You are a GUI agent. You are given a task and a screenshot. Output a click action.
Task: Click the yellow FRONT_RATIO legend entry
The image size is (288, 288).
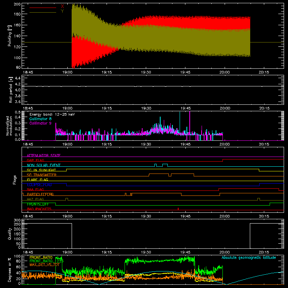tap(41, 257)
